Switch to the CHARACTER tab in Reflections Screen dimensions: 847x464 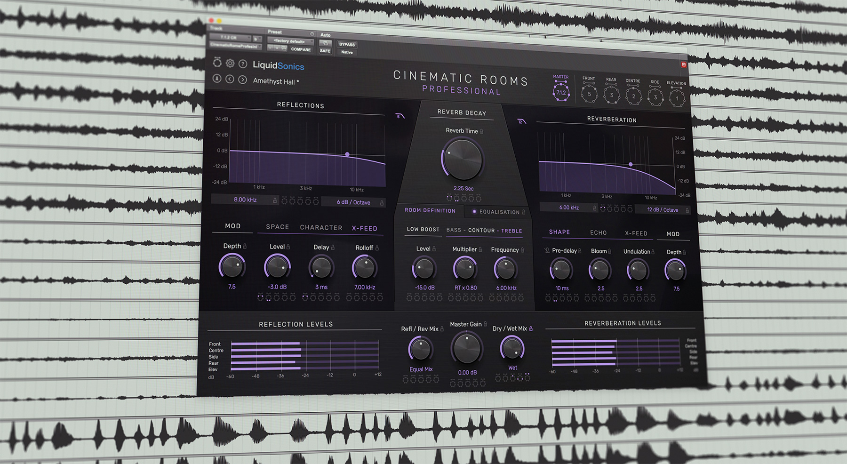point(321,227)
